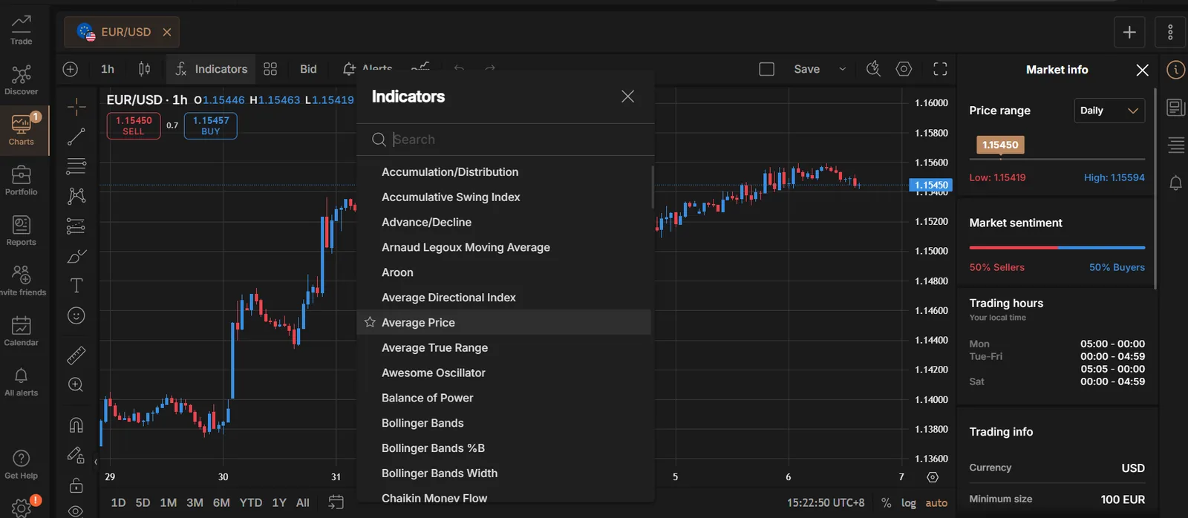Open the Discover section
The width and height of the screenshot is (1188, 518).
21,80
